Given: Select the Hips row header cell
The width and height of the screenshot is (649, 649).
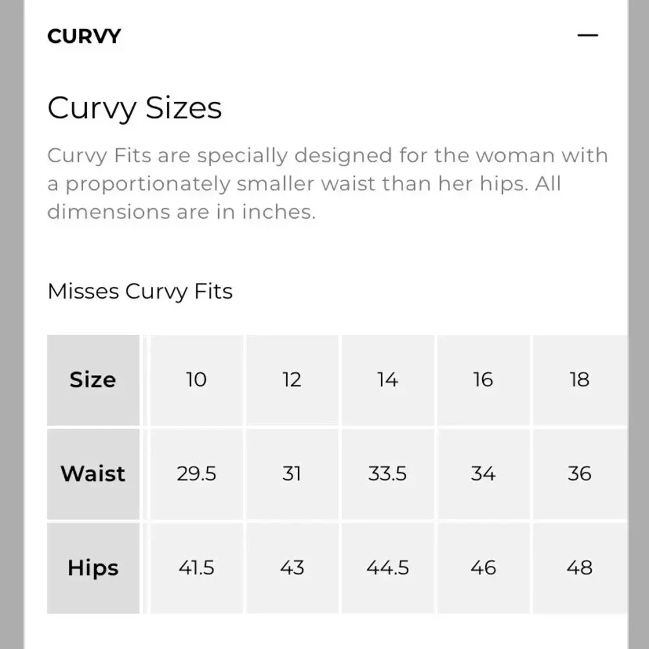Looking at the screenshot, I should [93, 568].
